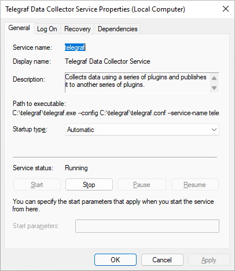The image size is (235, 271).
Task: Dismiss dialog with the Cancel button
Action: point(162,259)
